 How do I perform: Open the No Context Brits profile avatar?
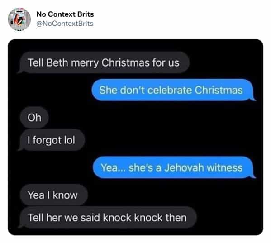[19, 19]
